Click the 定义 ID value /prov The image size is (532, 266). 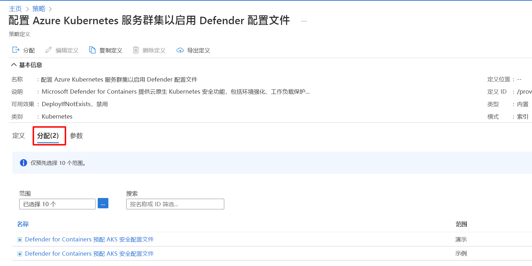click(525, 92)
